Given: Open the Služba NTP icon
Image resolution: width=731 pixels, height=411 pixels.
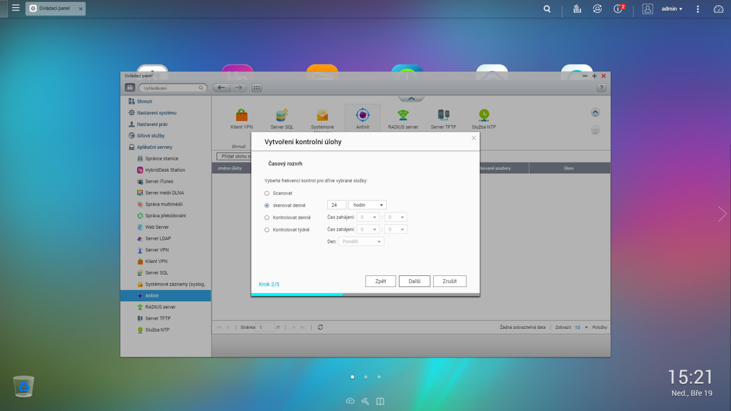Looking at the screenshot, I should click(484, 116).
